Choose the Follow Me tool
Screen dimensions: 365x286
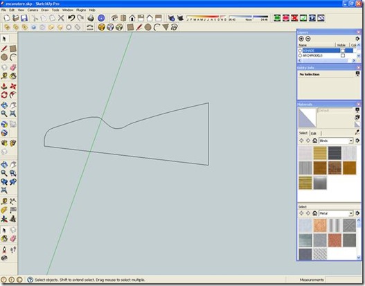[x=13, y=95]
